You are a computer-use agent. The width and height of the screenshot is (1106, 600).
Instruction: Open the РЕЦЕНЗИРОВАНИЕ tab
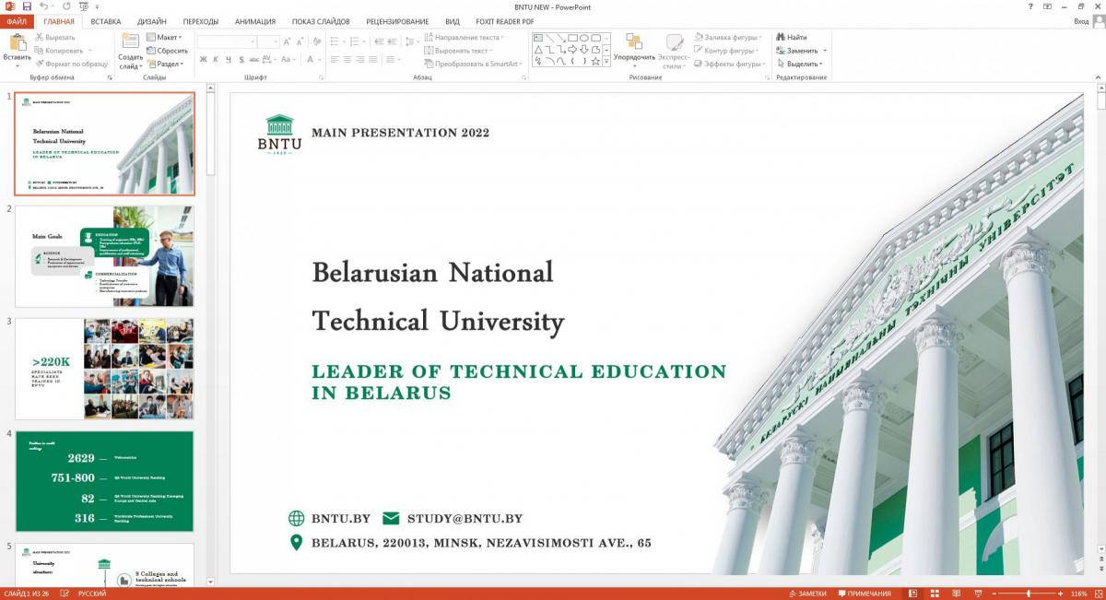[x=397, y=21]
